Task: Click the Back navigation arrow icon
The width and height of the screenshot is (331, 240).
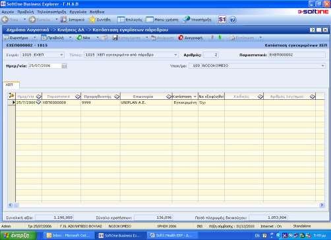Action: pos(5,20)
